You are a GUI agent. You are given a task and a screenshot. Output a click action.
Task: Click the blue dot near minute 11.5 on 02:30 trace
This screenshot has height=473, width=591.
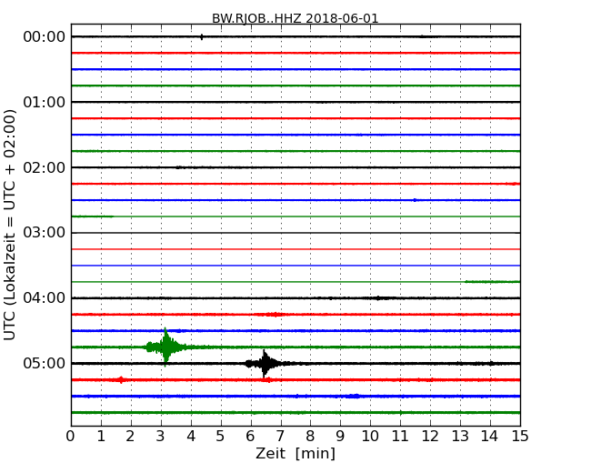point(415,200)
